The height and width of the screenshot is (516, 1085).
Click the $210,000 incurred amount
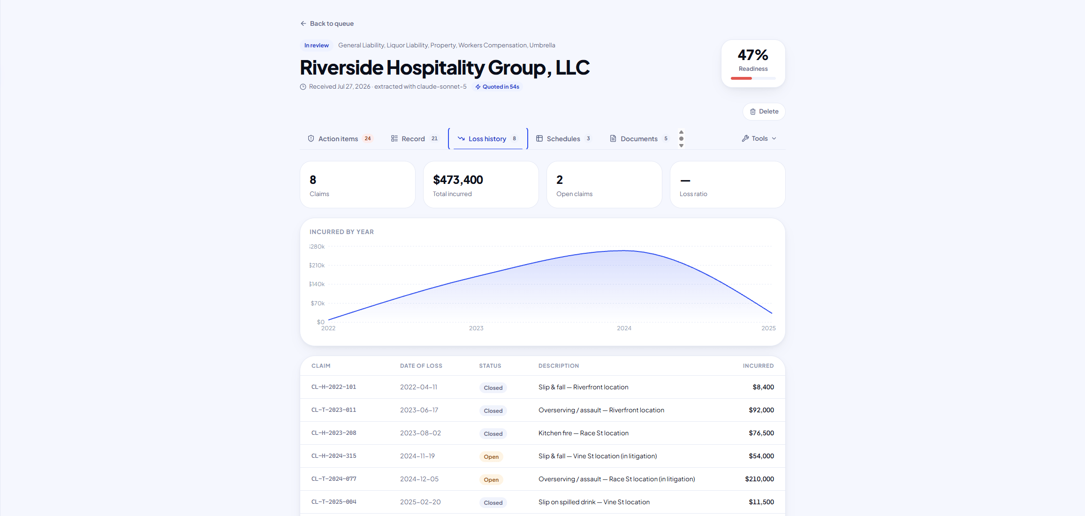759,479
